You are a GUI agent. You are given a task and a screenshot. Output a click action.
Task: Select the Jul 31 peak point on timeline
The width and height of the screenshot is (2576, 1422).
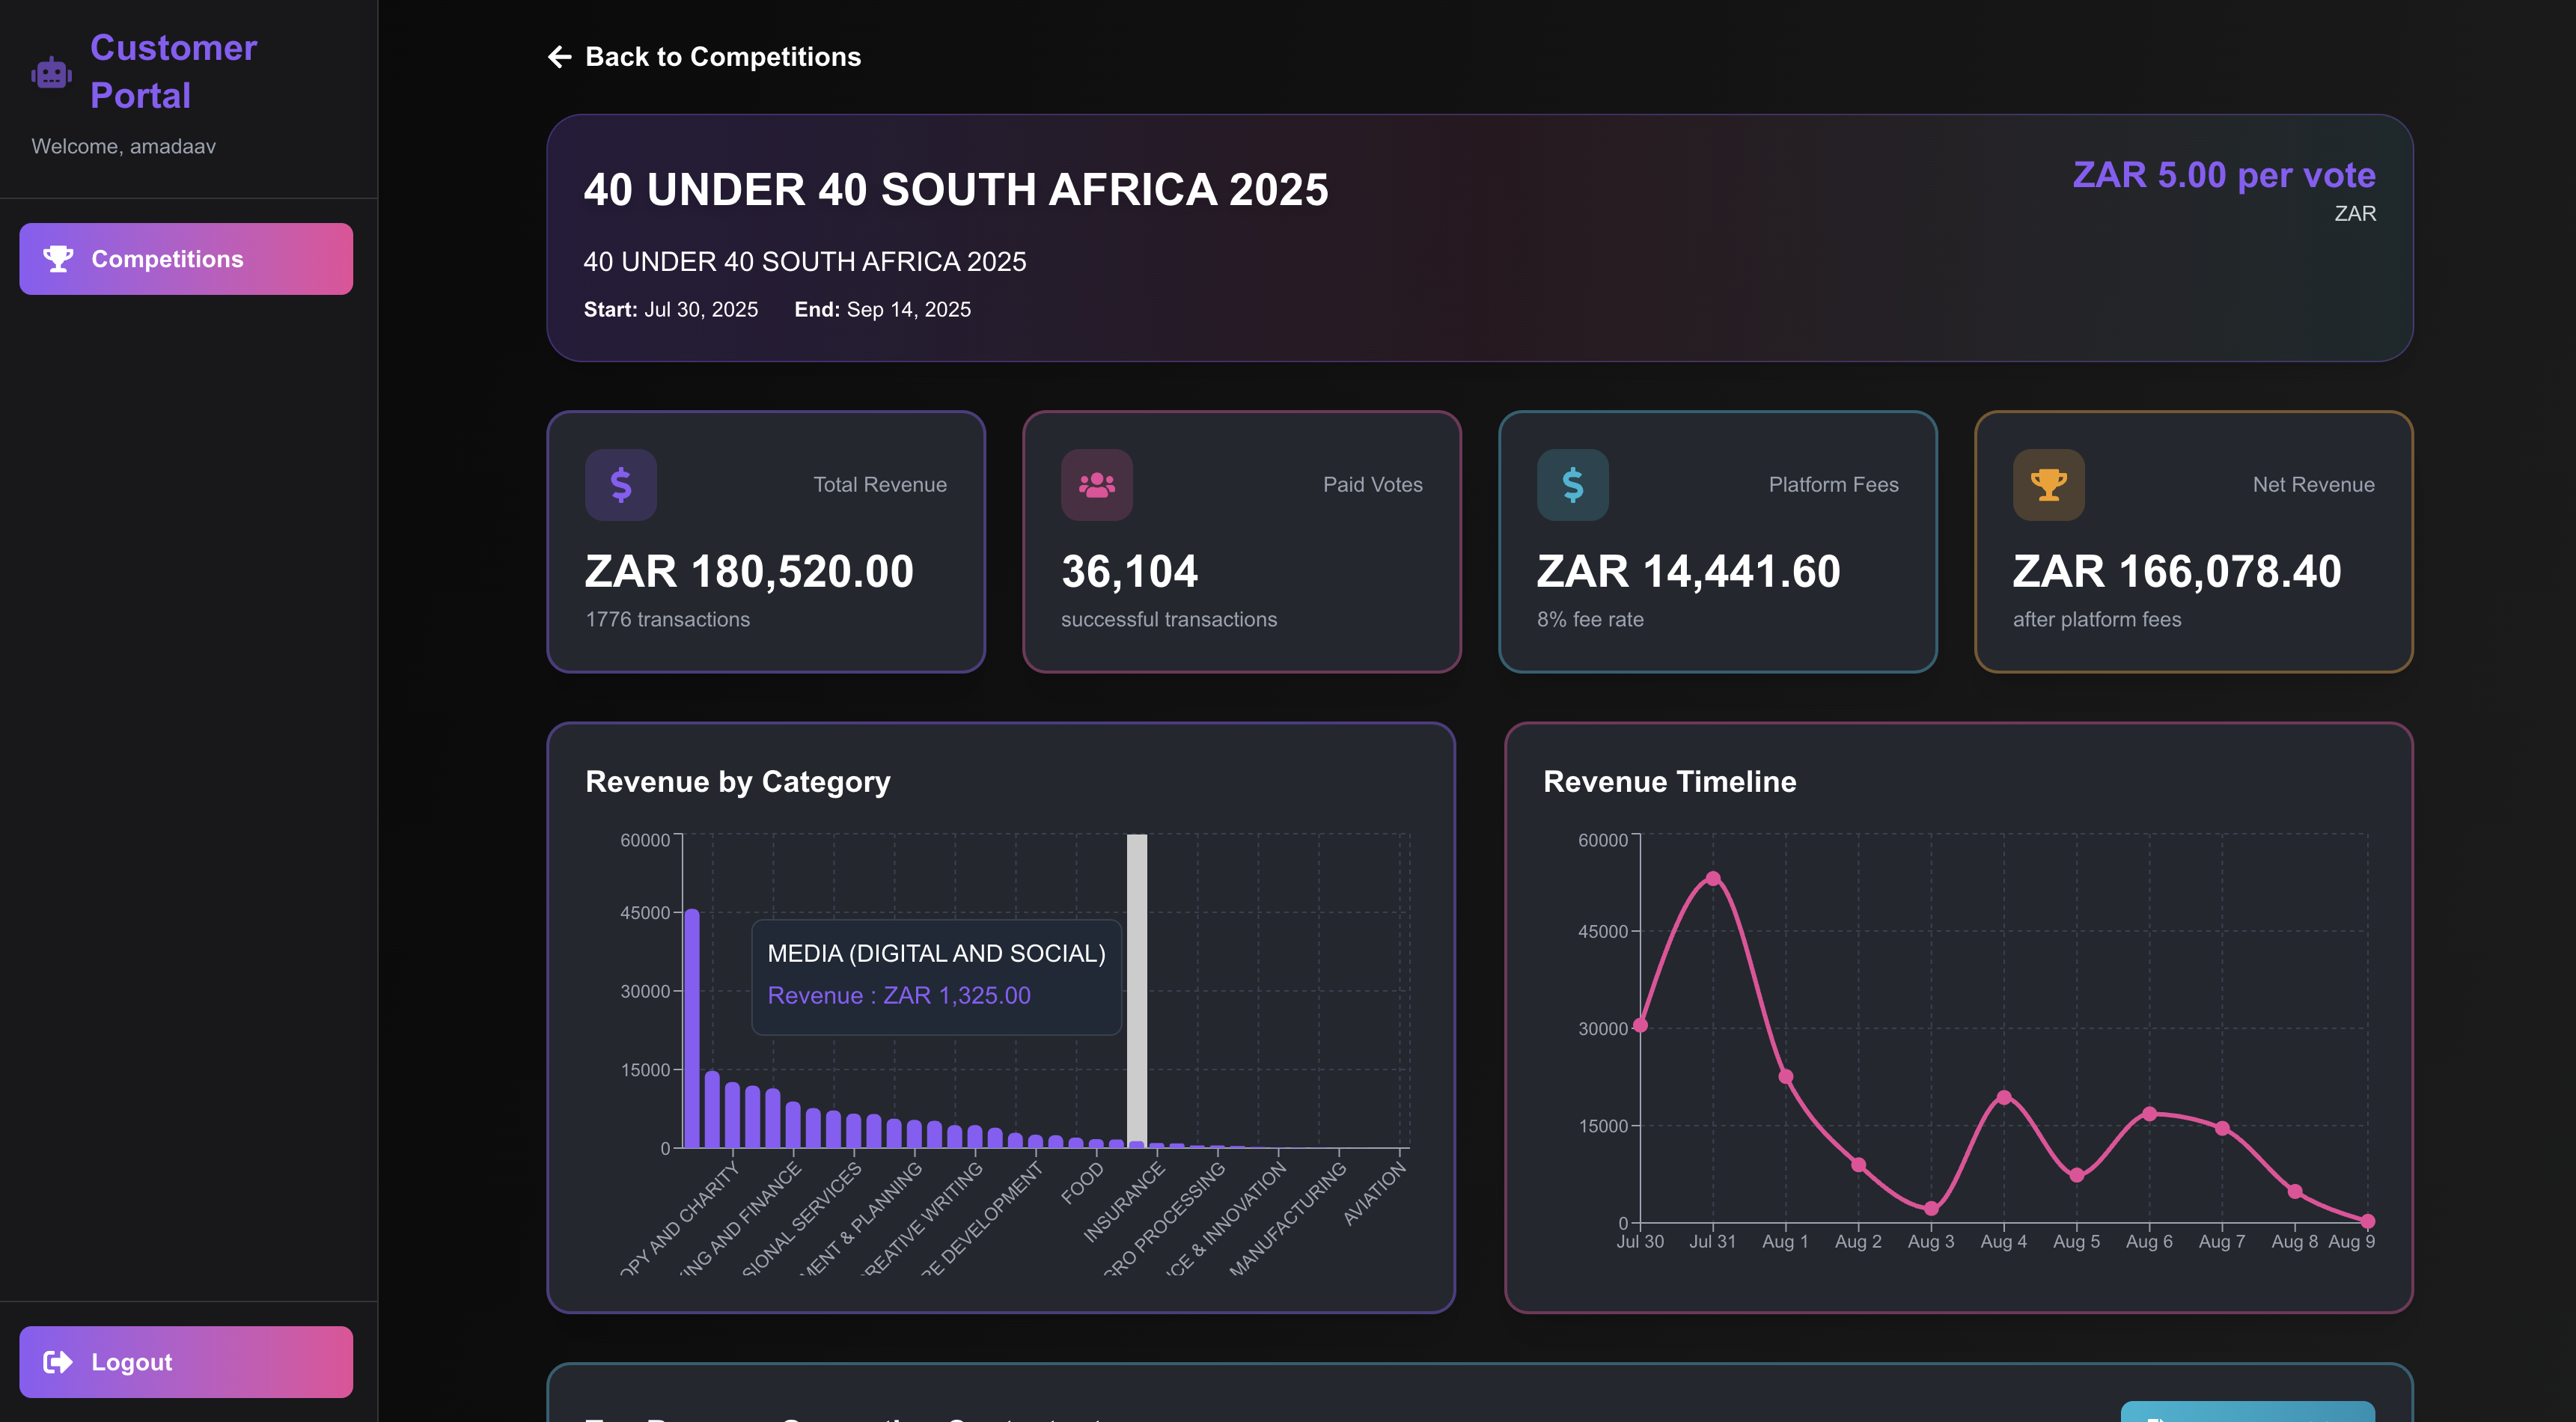click(x=1713, y=879)
